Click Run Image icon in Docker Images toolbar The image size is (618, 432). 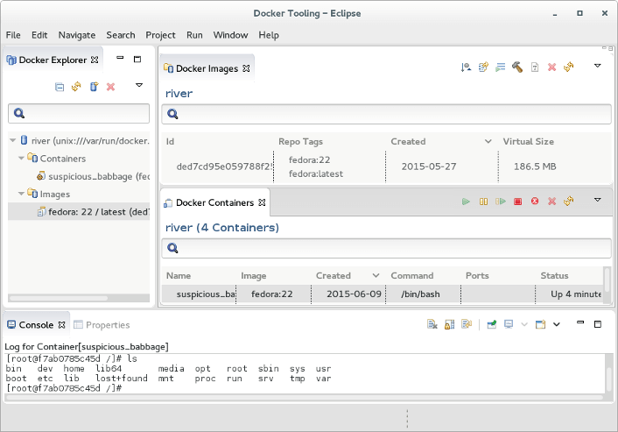point(500,67)
